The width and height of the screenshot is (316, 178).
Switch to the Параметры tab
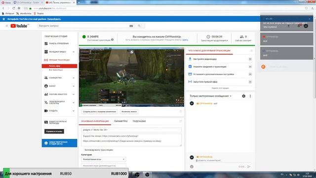click(x=120, y=121)
